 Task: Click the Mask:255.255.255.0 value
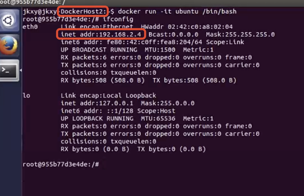pyautogui.click(x=240, y=34)
